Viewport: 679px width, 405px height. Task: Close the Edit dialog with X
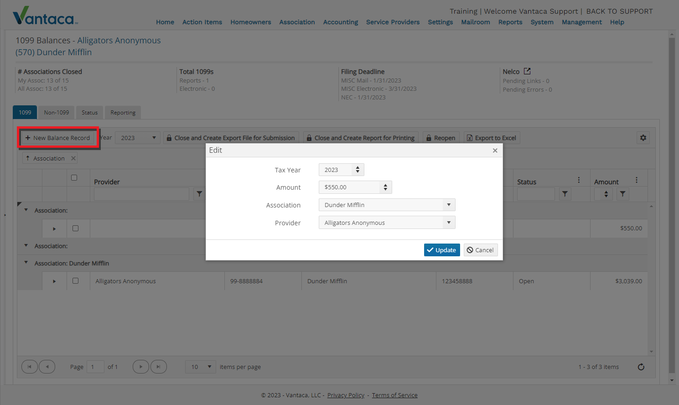pos(495,151)
